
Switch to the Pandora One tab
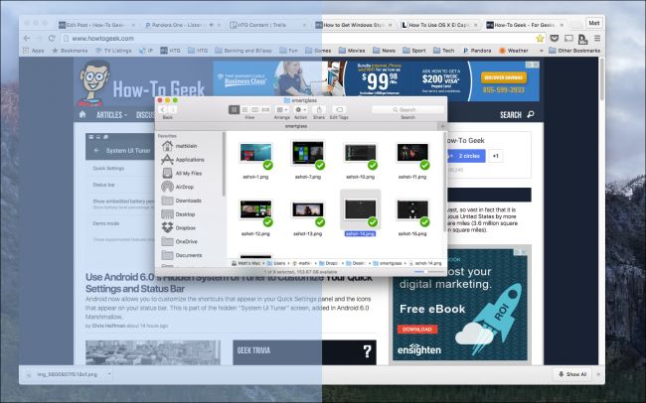point(183,25)
